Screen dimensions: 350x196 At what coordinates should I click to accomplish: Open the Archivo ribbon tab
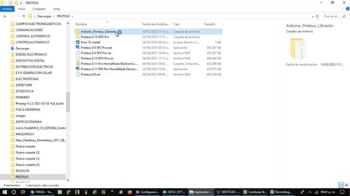[x=7, y=9]
